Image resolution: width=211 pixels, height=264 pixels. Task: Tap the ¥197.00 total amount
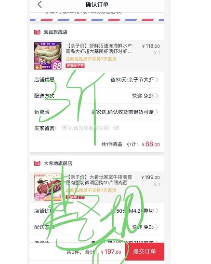pyautogui.click(x=111, y=252)
